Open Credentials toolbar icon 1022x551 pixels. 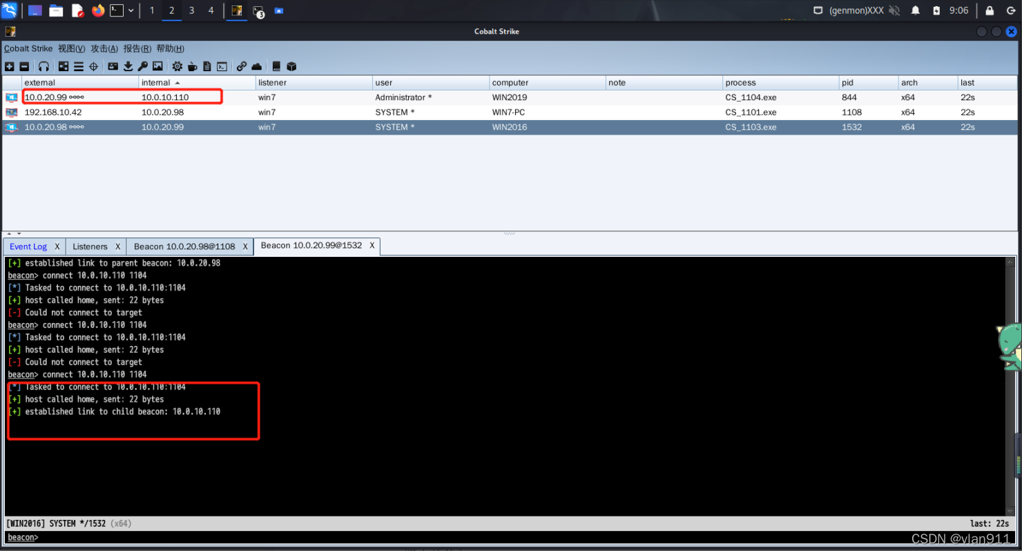tap(113, 66)
